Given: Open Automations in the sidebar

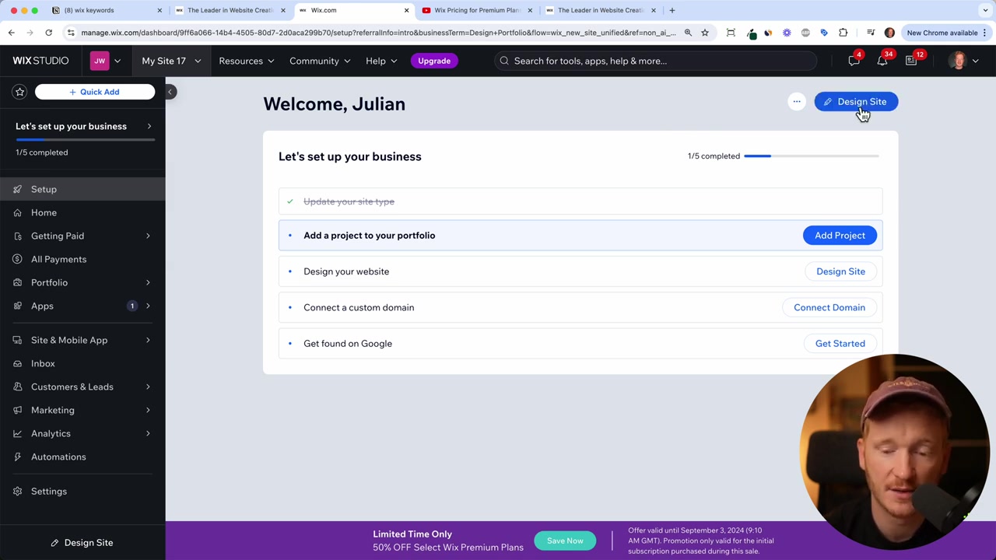Looking at the screenshot, I should coord(82,457).
